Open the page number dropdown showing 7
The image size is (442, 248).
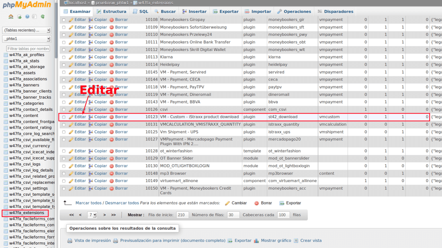tap(92, 215)
